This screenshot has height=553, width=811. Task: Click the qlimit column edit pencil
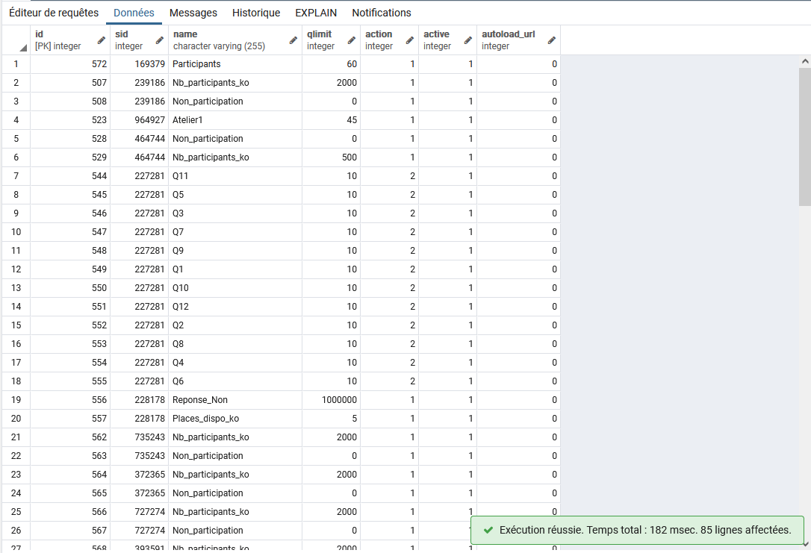pos(352,40)
